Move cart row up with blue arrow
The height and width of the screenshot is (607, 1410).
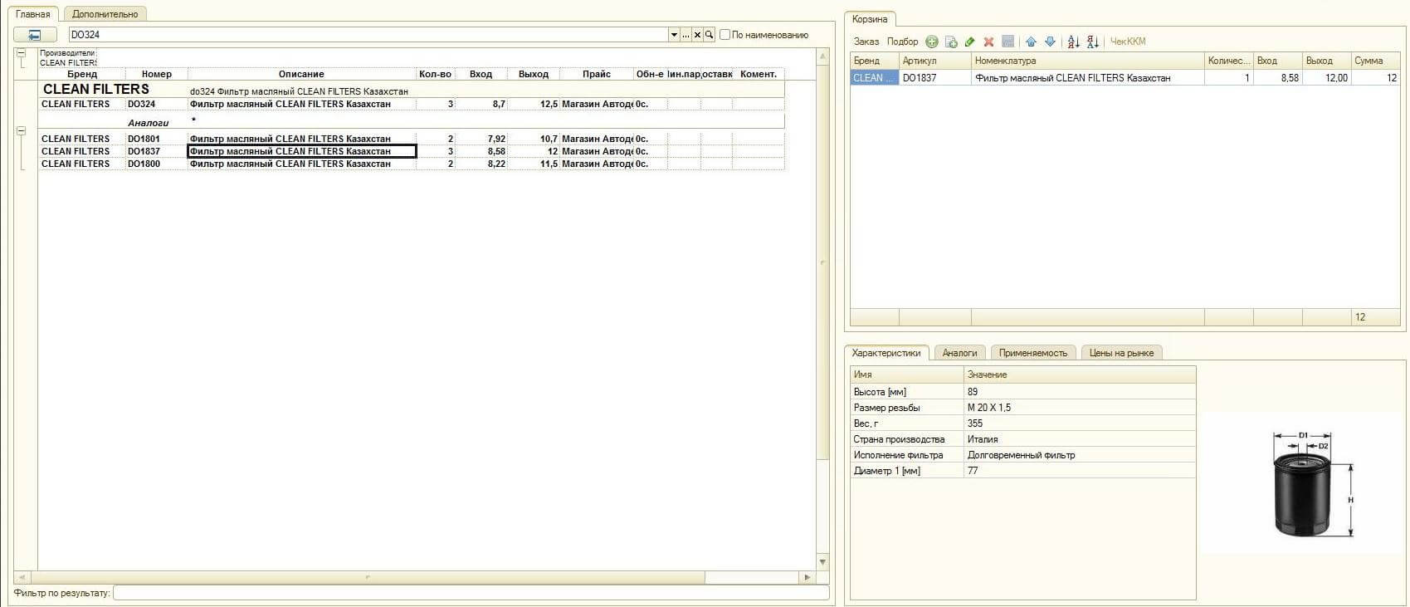point(1031,42)
